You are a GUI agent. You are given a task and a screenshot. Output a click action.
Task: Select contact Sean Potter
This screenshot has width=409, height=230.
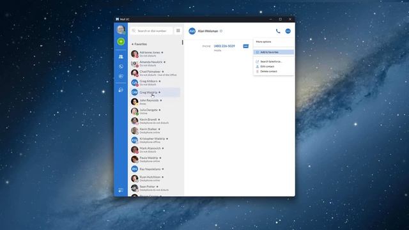pos(155,188)
